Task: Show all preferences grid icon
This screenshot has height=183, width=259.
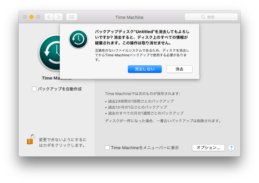Action: [x=72, y=17]
